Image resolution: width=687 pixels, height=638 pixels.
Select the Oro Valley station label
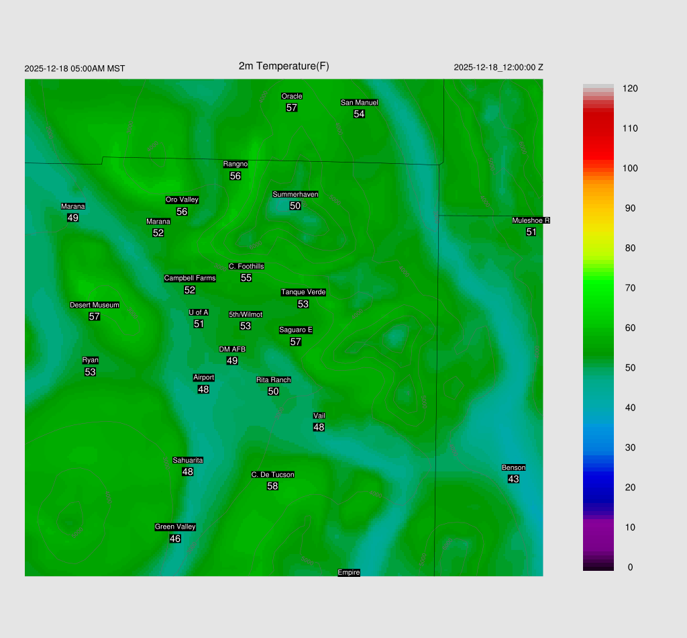point(182,200)
